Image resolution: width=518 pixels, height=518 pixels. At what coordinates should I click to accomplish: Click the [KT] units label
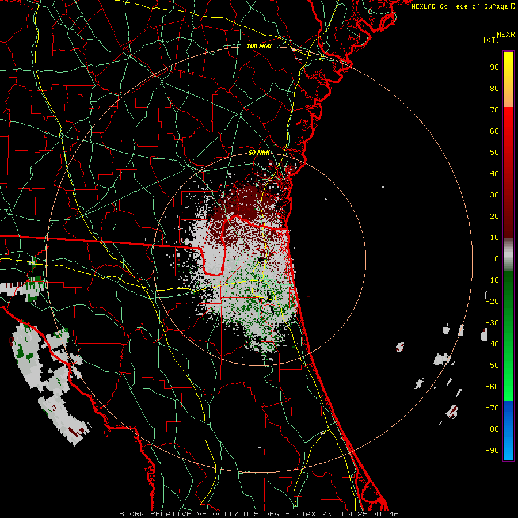point(492,40)
